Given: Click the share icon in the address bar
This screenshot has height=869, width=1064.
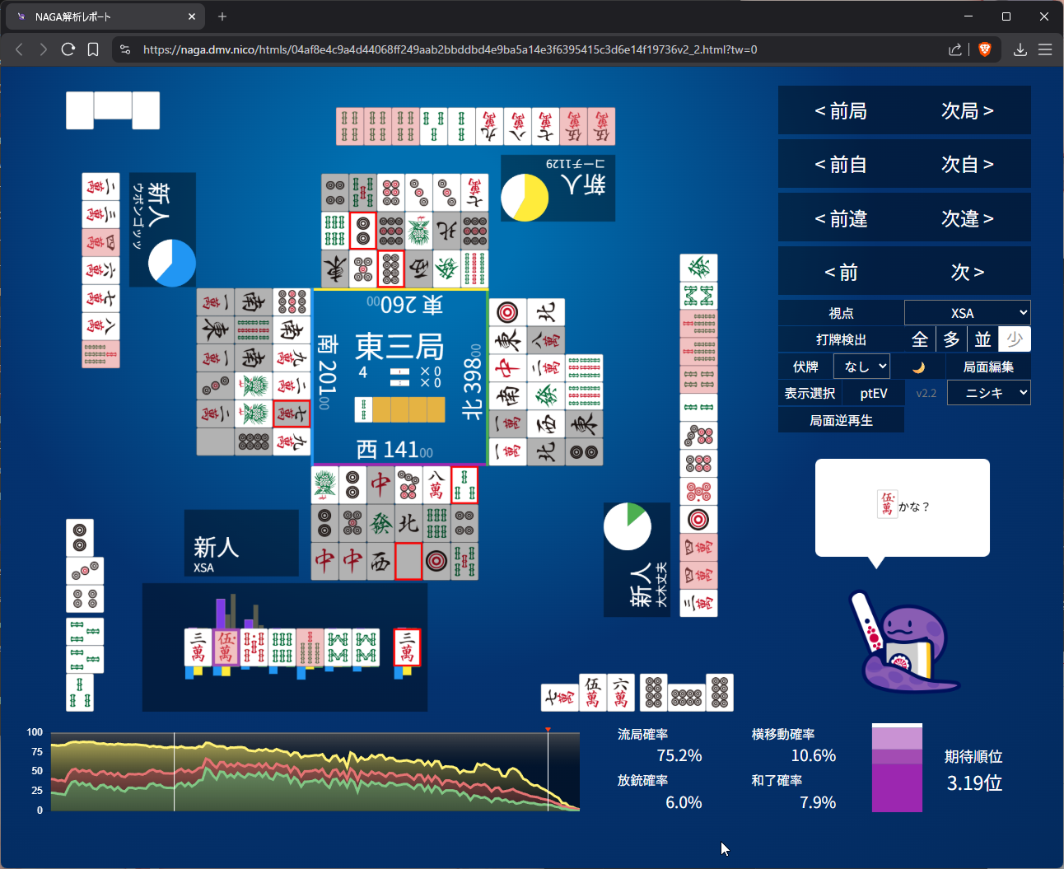Looking at the screenshot, I should [x=954, y=49].
